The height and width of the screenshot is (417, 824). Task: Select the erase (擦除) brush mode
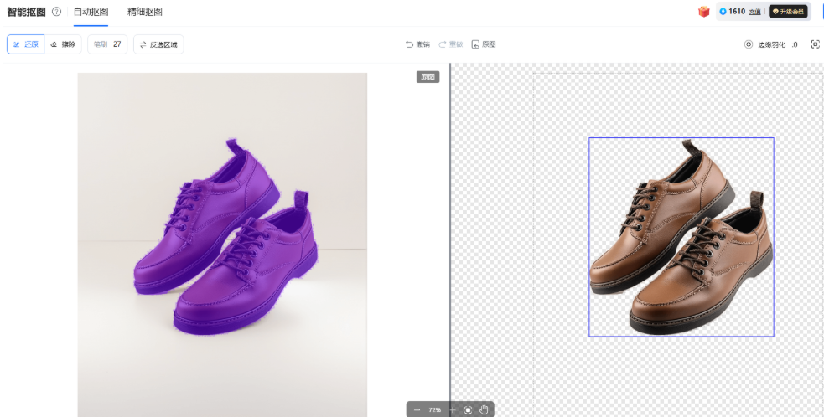pos(63,44)
